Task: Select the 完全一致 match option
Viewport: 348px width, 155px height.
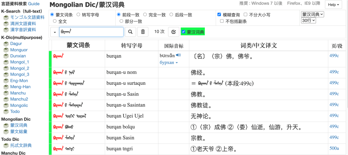Action: [x=145, y=15]
